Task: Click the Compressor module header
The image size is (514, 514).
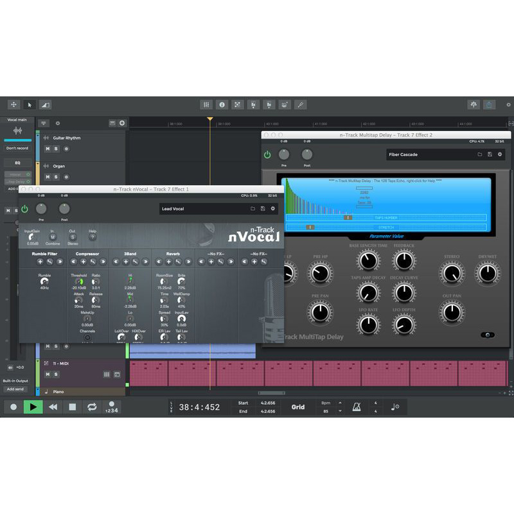Action: pos(87,254)
